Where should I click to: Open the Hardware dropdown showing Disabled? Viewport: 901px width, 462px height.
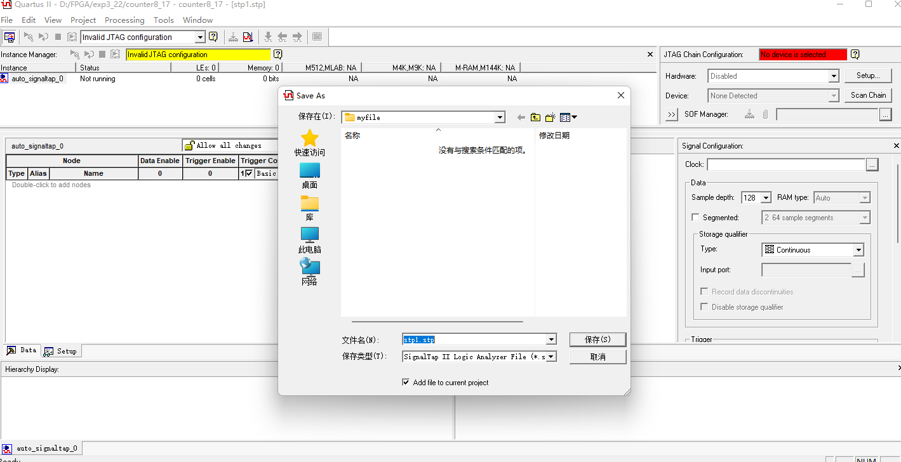(x=833, y=76)
